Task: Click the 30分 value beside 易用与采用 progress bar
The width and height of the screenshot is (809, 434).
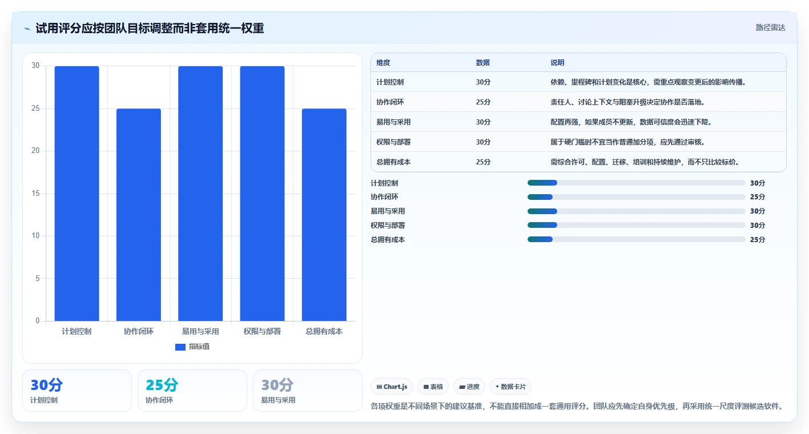Action: tap(758, 211)
